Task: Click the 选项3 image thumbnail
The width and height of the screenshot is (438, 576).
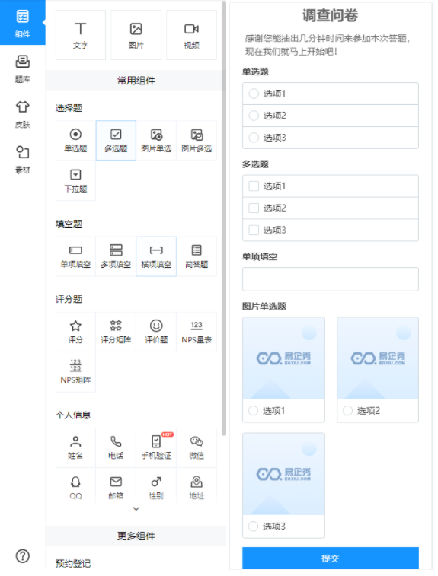Action: pos(283,474)
